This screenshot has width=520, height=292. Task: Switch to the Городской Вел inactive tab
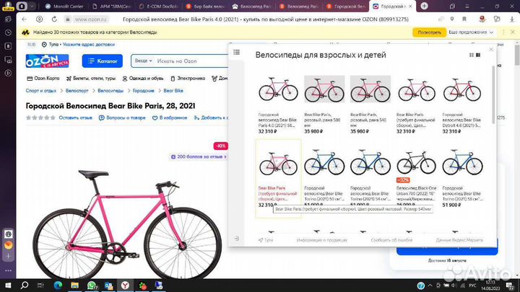(x=347, y=6)
